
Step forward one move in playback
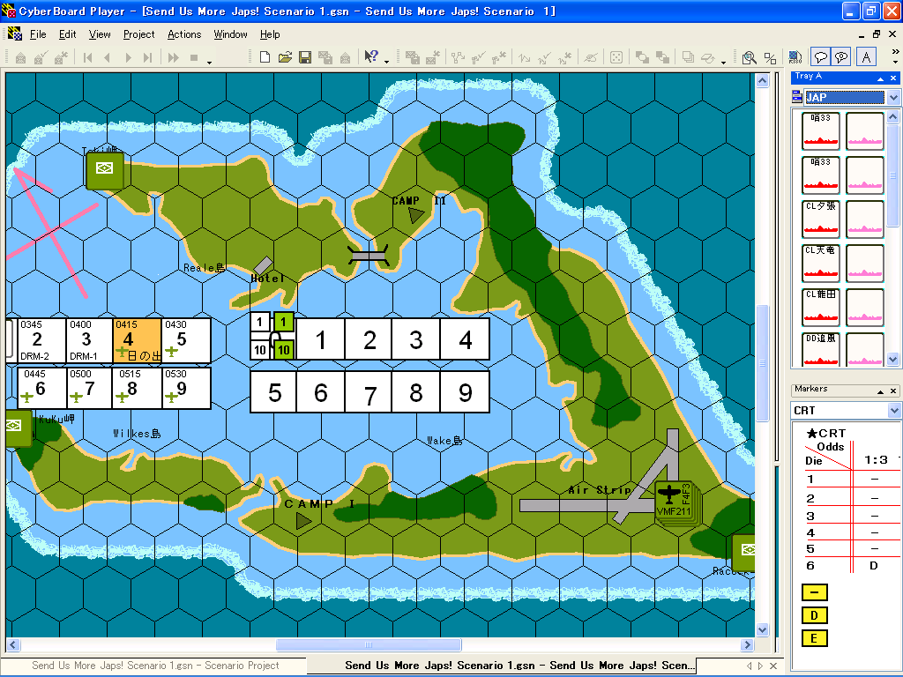pos(128,57)
